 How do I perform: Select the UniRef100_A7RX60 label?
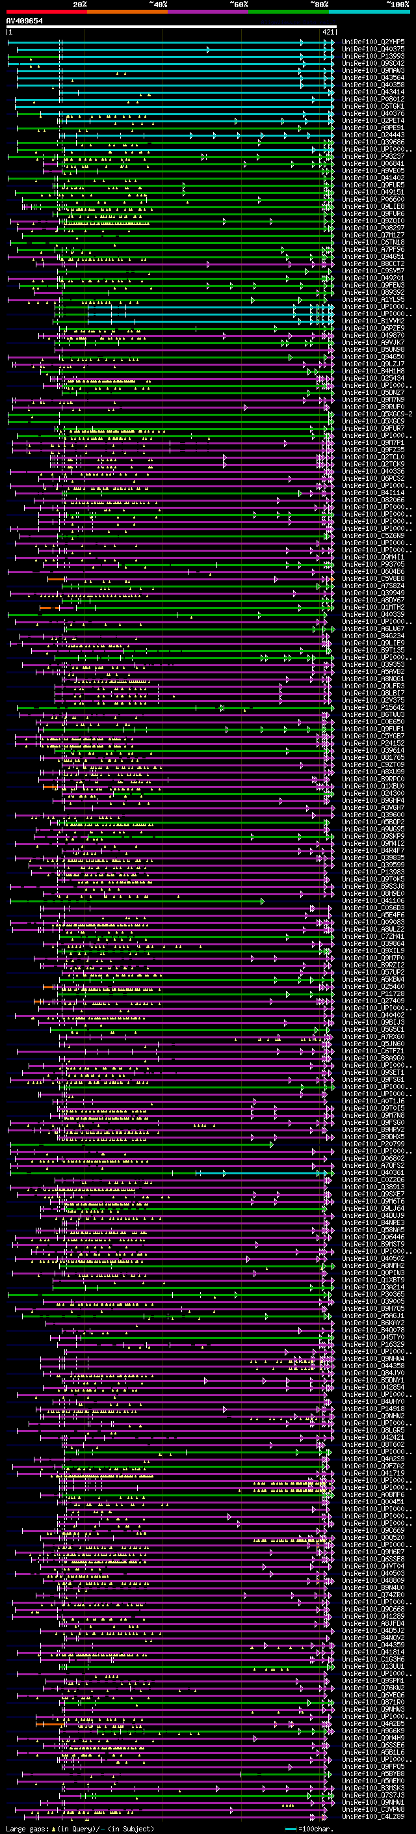[x=372, y=1036]
